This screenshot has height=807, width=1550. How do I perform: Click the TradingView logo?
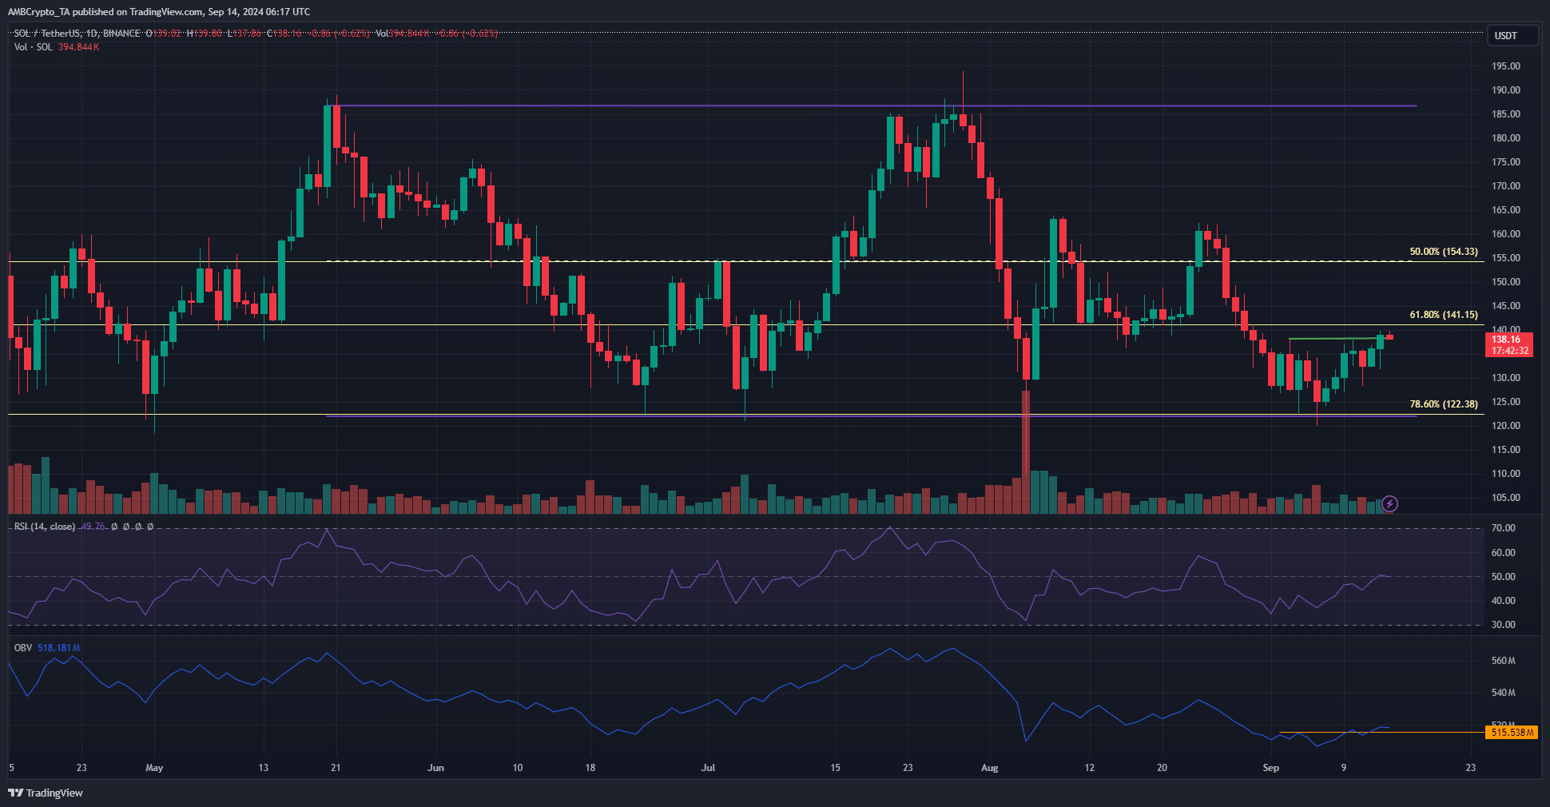(46, 793)
